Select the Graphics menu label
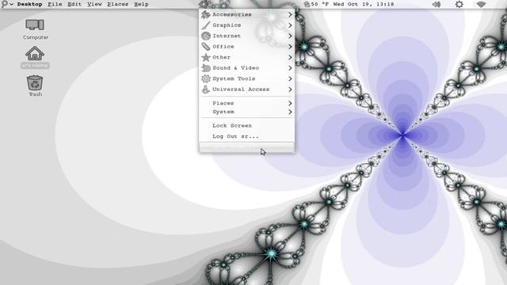This screenshot has width=507, height=285. pyautogui.click(x=227, y=25)
